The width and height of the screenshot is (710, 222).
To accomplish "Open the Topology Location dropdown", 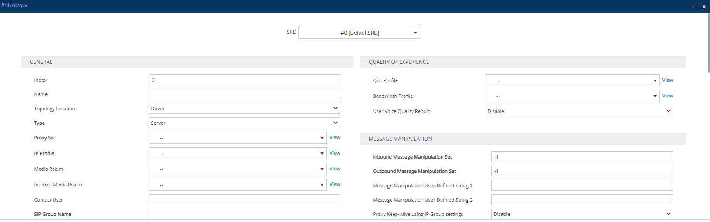I will tap(244, 109).
